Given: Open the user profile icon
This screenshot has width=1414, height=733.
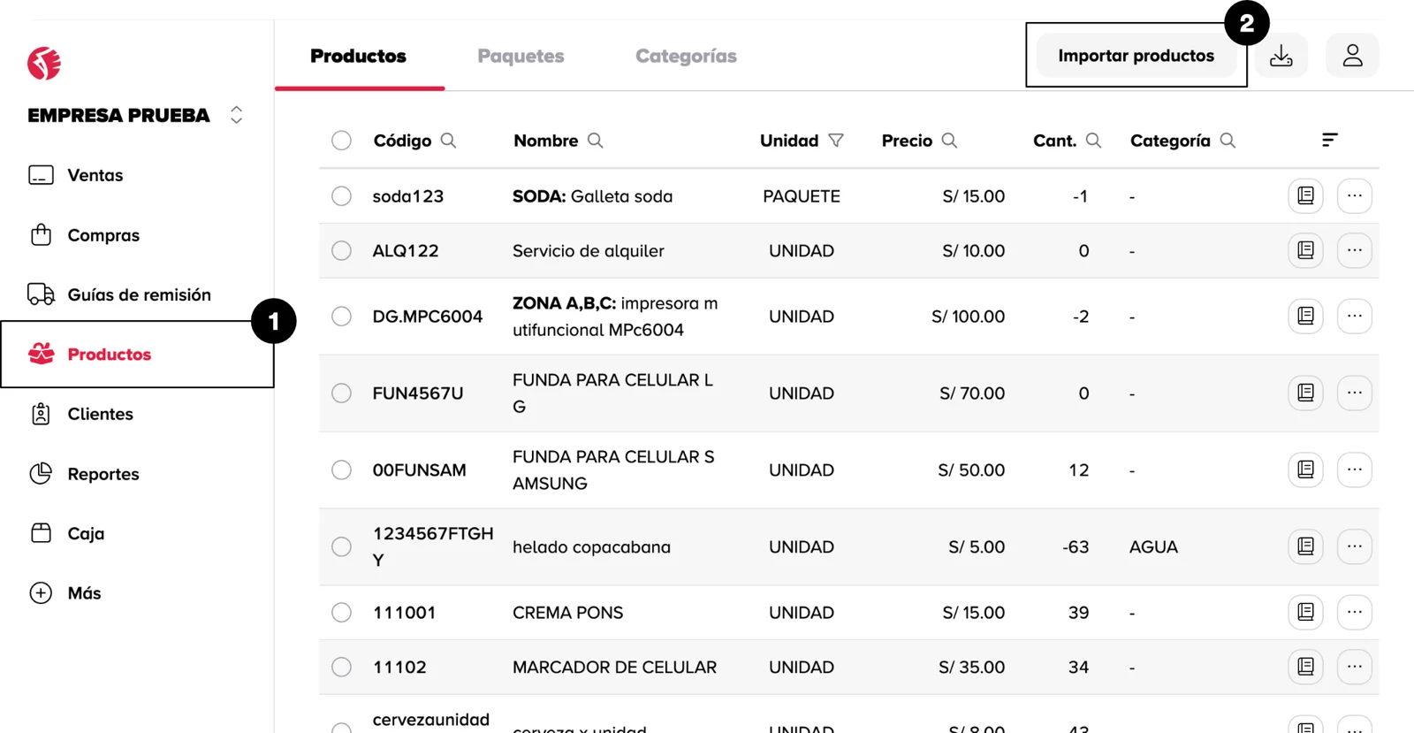Looking at the screenshot, I should (1352, 56).
